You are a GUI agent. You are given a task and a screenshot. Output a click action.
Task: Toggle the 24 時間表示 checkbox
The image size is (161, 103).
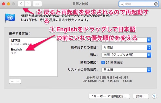(x=103, y=62)
